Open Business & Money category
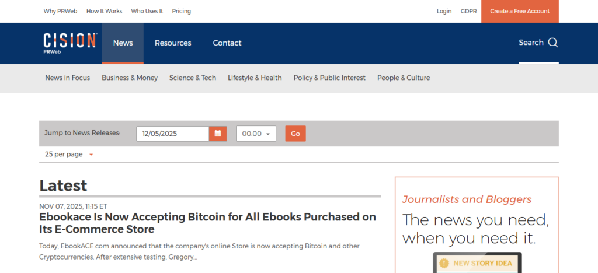Screen dimensions: 598x273 (x=130, y=78)
